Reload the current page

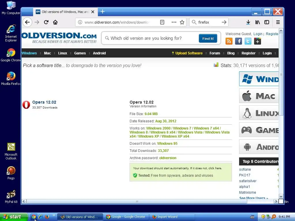46,22
